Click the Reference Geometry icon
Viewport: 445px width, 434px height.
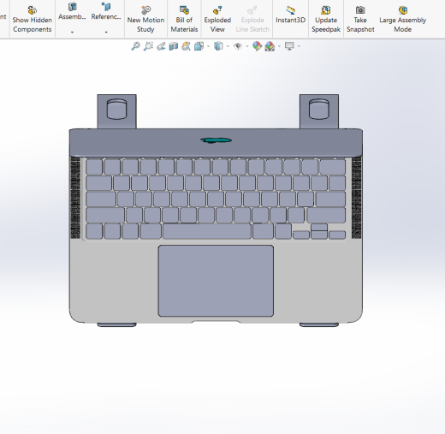pyautogui.click(x=106, y=7)
